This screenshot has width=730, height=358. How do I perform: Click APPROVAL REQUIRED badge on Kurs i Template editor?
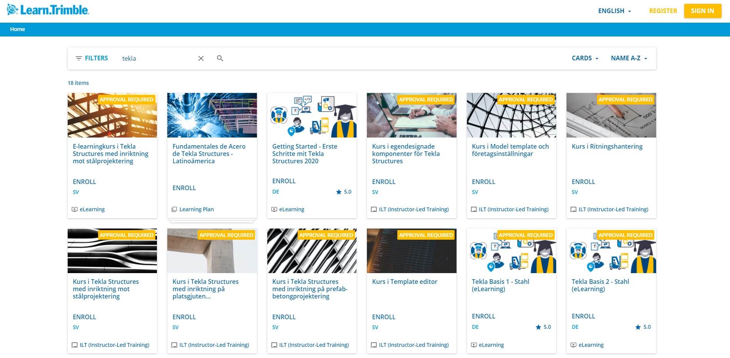(x=426, y=235)
